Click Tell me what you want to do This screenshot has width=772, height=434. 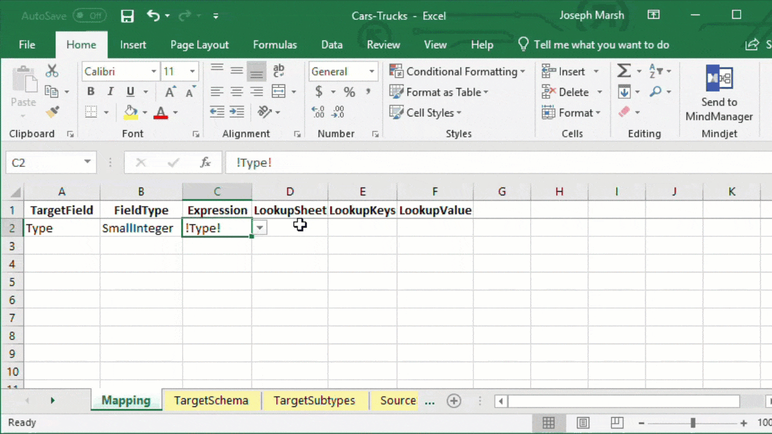tap(593, 45)
